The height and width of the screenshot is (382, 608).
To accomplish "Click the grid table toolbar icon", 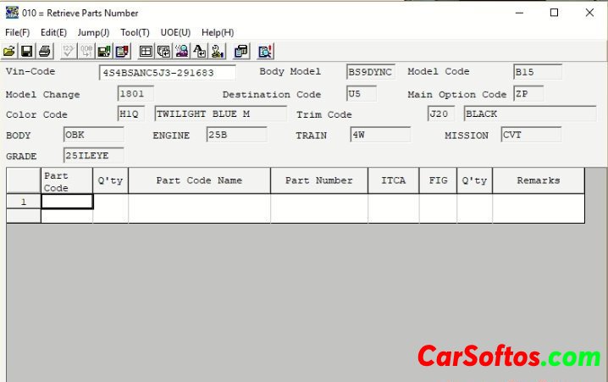I will click(x=146, y=52).
